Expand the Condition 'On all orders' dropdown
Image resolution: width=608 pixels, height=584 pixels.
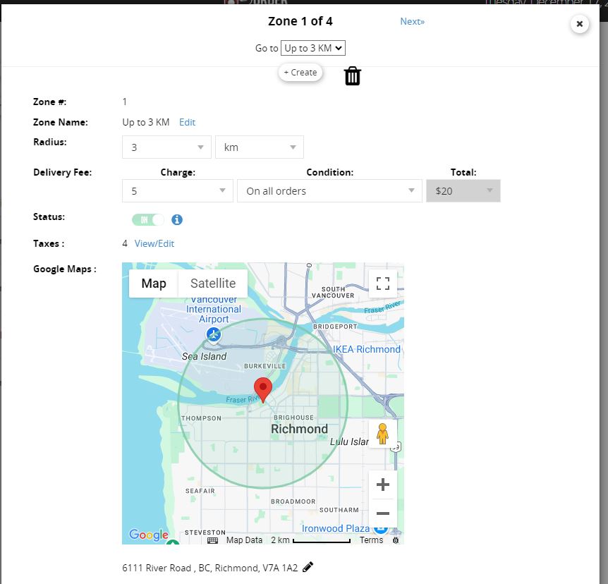tap(329, 190)
